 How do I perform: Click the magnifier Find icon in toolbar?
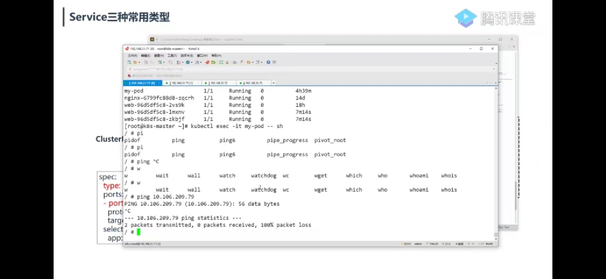(x=170, y=62)
